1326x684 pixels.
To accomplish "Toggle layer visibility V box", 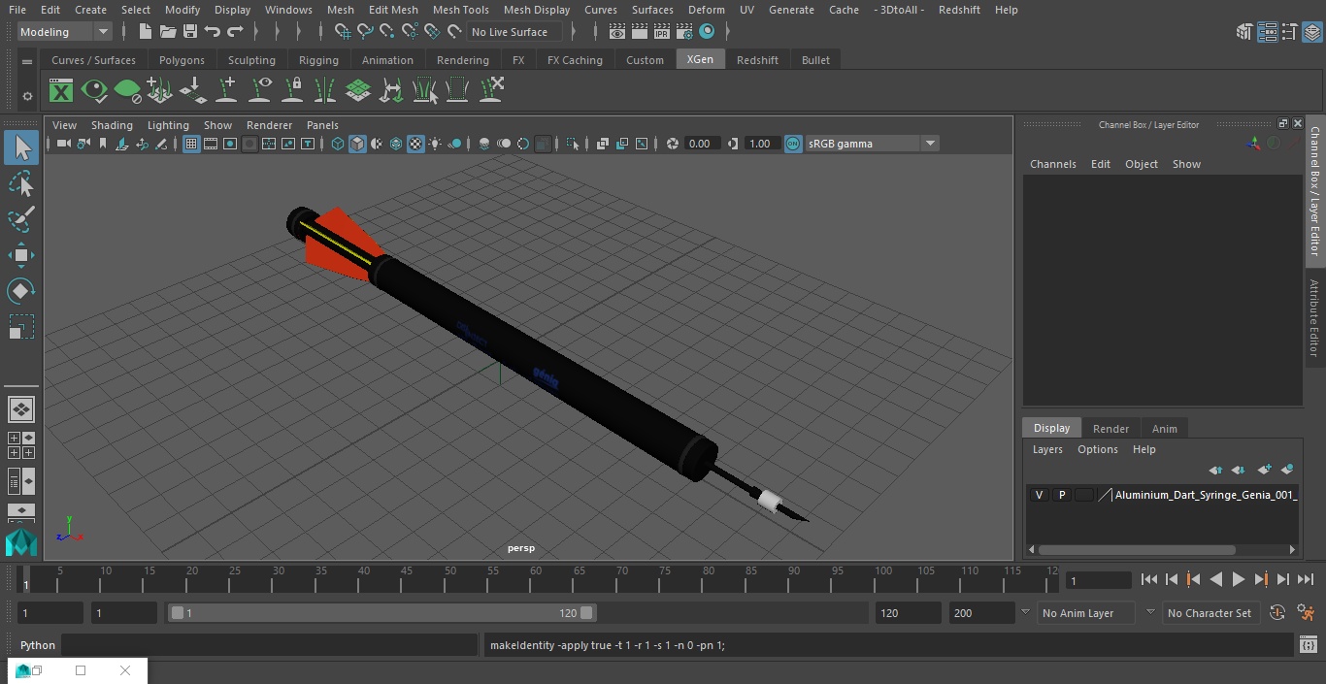I will pyautogui.click(x=1039, y=495).
